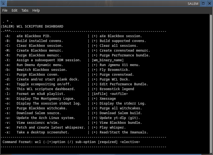The width and height of the screenshot is (213, 155).
Task: Click "Create covenstead menurc." text
Action: [x=125, y=50]
